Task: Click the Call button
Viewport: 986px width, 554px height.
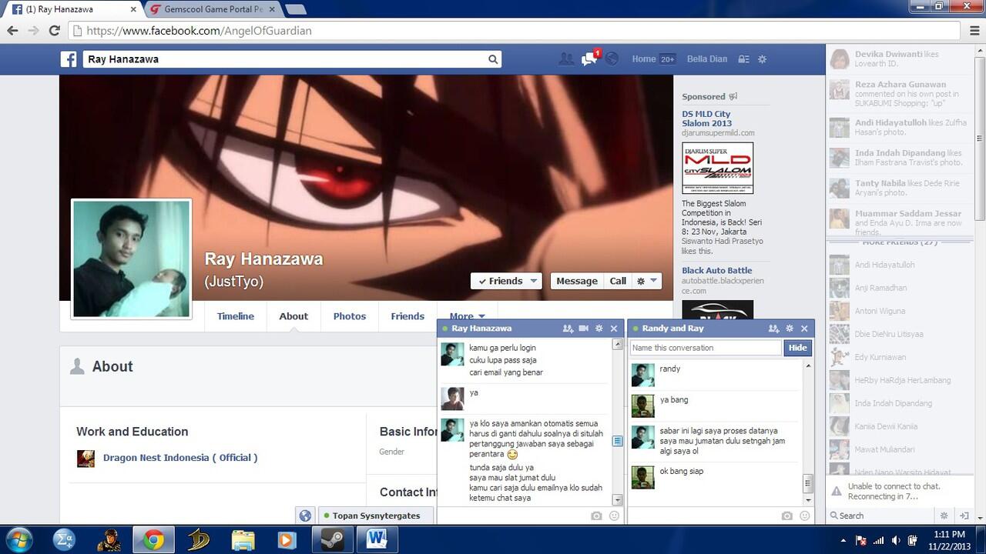Action: [x=618, y=281]
